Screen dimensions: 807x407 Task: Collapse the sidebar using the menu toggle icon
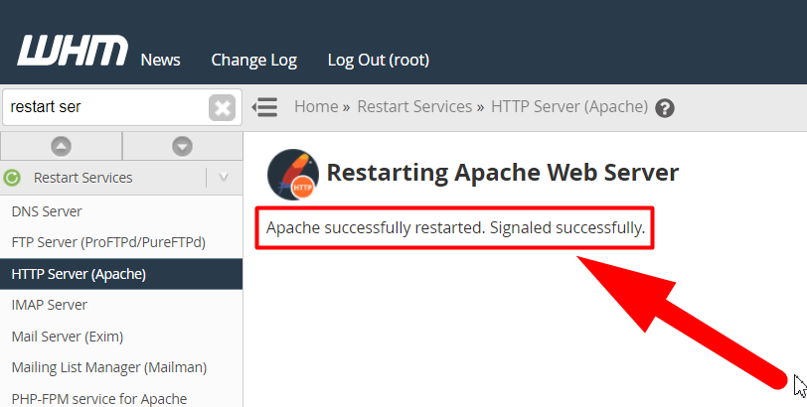[x=264, y=107]
